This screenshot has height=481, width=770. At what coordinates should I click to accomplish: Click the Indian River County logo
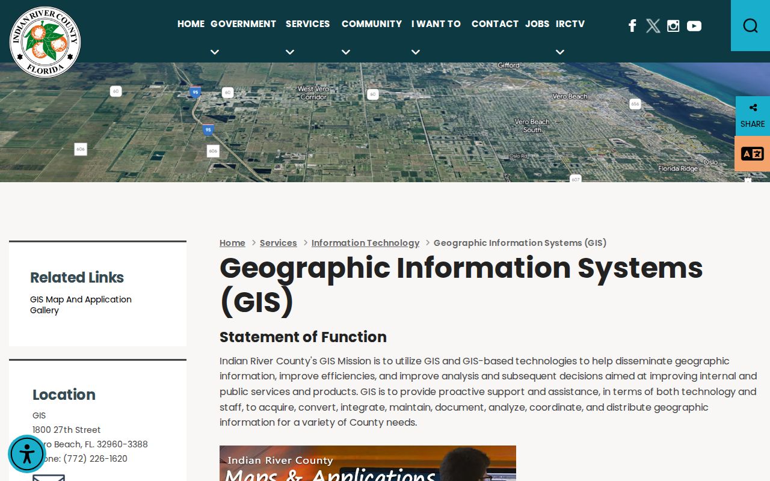point(45,42)
